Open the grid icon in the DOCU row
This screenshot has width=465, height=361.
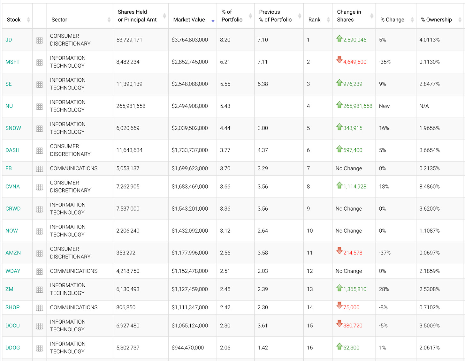pos(40,326)
